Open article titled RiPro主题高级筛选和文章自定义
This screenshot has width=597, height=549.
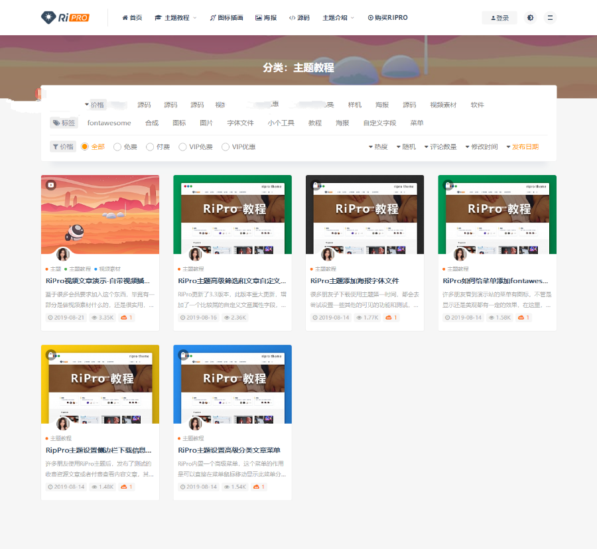click(x=232, y=280)
